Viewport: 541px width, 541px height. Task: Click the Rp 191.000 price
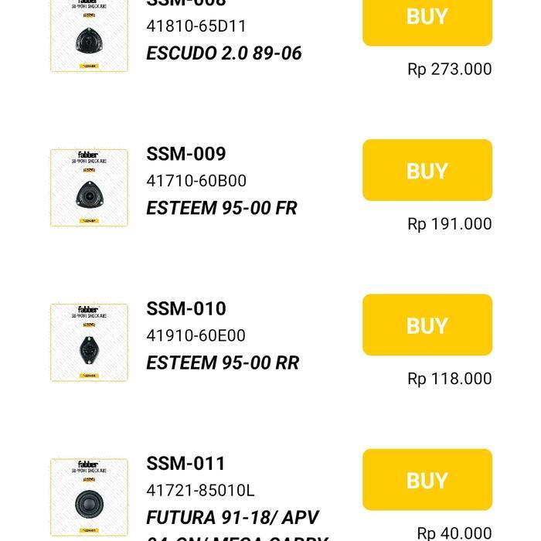point(450,224)
